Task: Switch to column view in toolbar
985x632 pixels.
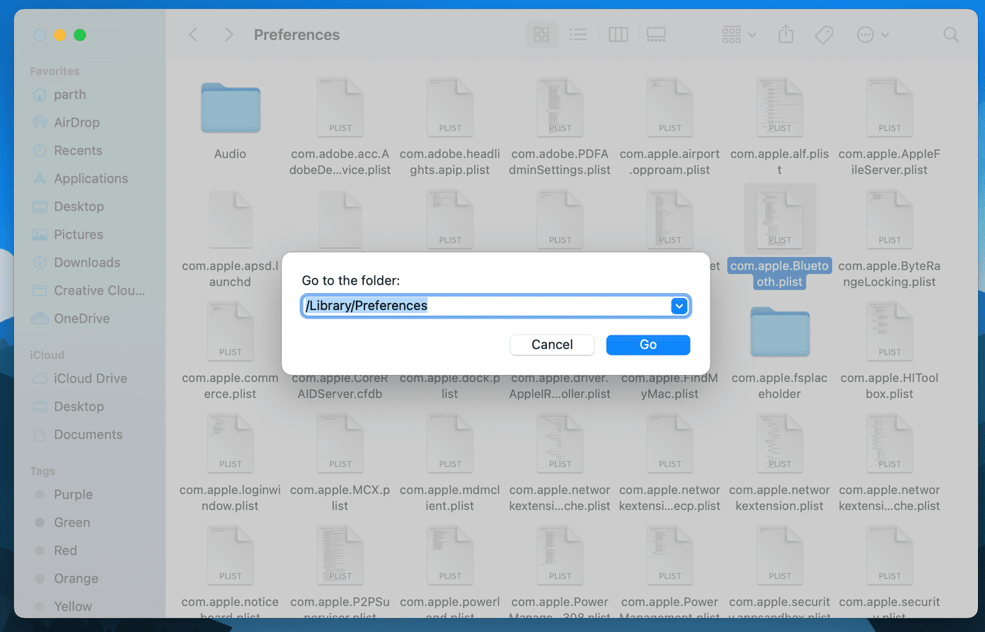Action: tap(618, 35)
